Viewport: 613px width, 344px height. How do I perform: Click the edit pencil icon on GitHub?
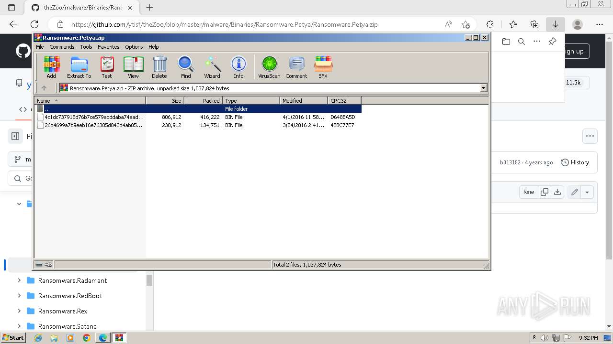575,192
